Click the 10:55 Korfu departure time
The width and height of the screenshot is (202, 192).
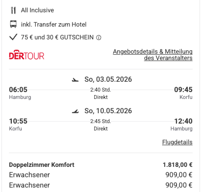click(18, 121)
